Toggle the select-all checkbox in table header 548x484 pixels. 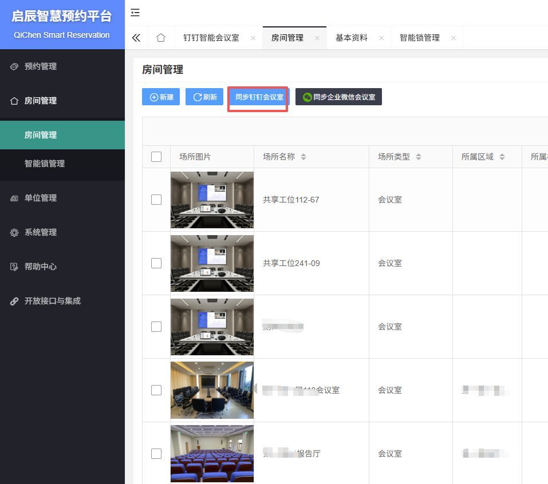click(156, 157)
